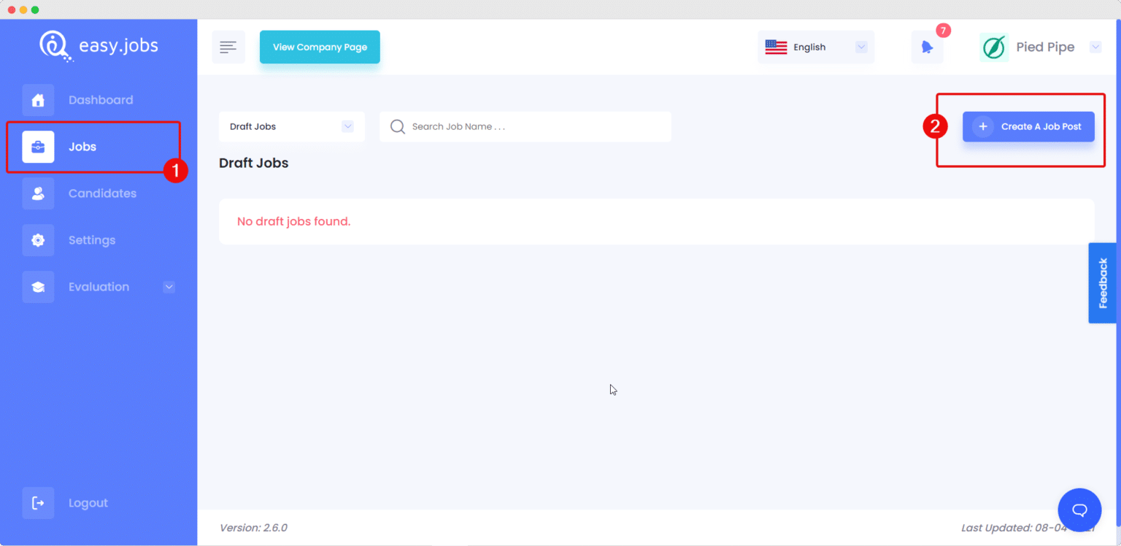Viewport: 1121px width, 546px height.
Task: Open the live chat bubble icon
Action: click(1079, 510)
